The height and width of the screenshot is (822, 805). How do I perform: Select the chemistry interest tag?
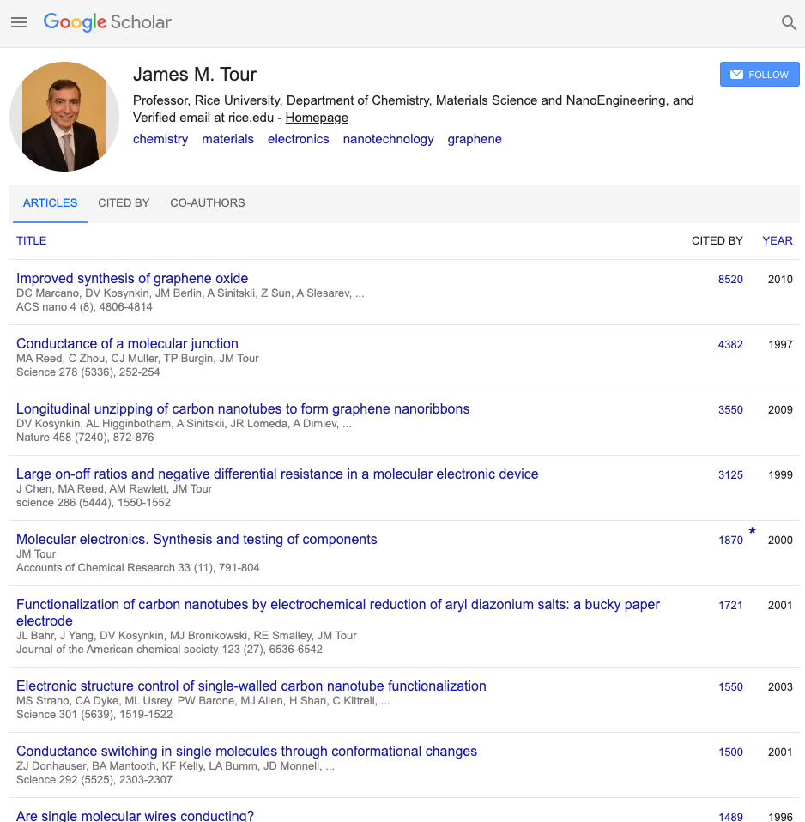click(x=160, y=139)
